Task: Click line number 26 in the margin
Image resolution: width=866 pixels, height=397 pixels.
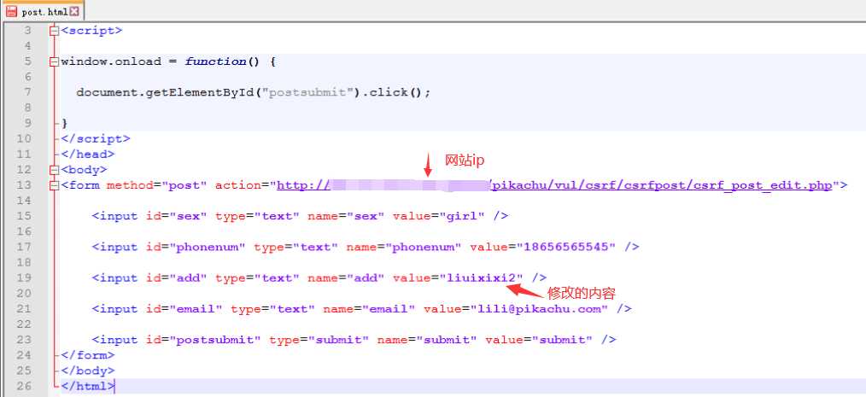Action: click(24, 386)
